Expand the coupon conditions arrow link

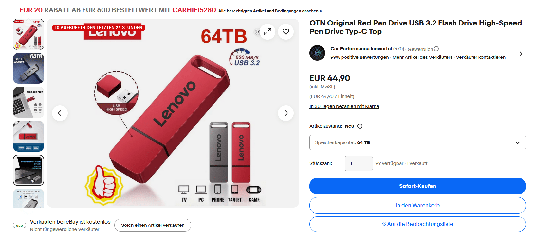(321, 11)
